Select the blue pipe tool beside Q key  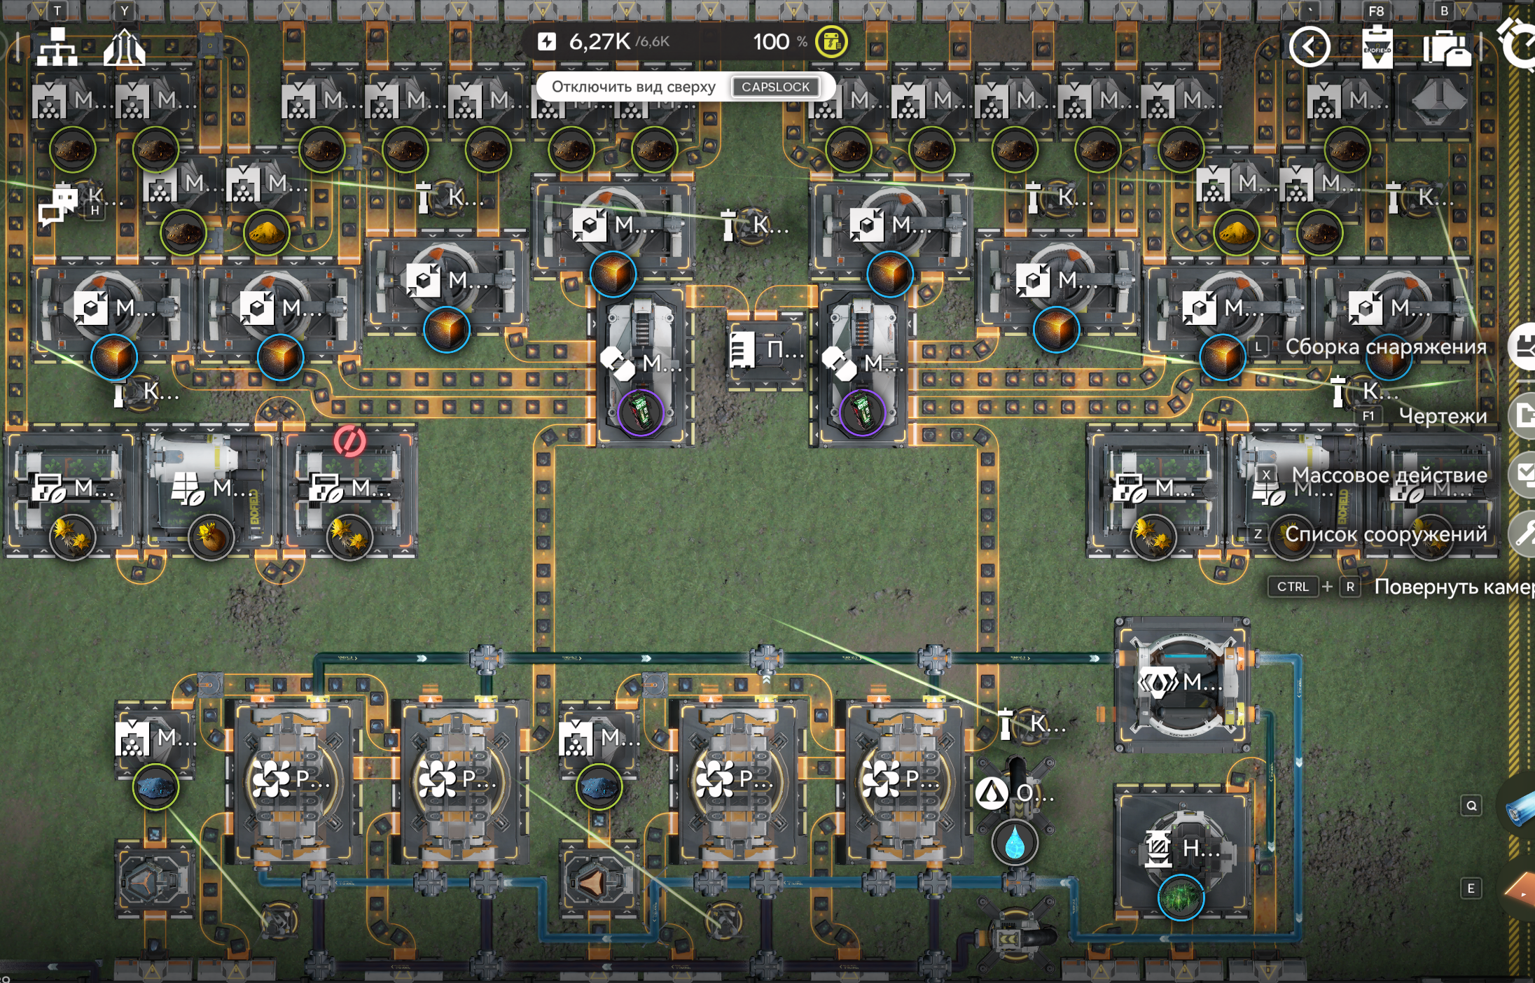(1521, 809)
